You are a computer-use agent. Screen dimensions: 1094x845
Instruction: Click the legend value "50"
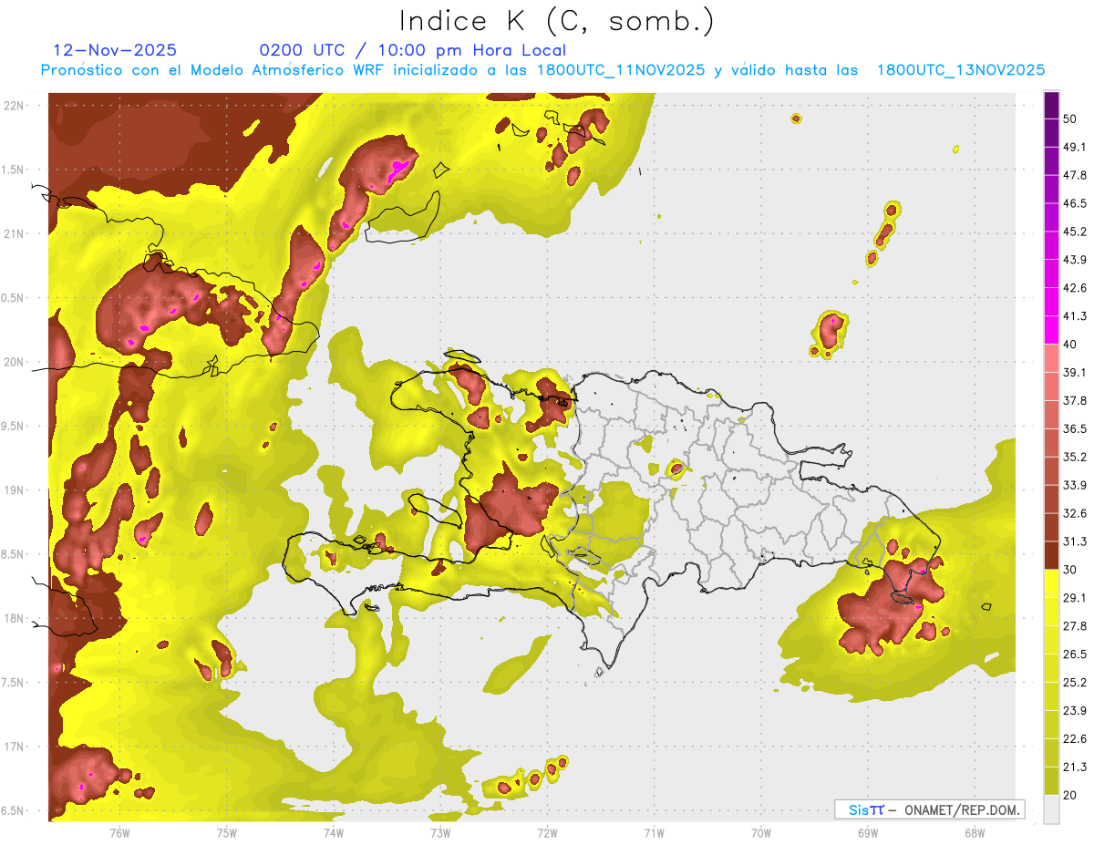coord(1071,119)
